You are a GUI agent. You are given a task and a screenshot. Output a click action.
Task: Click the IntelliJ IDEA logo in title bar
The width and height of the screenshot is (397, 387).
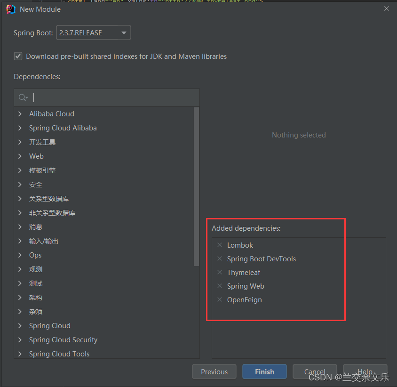pyautogui.click(x=11, y=9)
